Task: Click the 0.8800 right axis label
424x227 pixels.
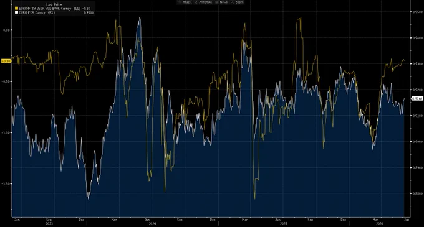Action: [417, 193]
